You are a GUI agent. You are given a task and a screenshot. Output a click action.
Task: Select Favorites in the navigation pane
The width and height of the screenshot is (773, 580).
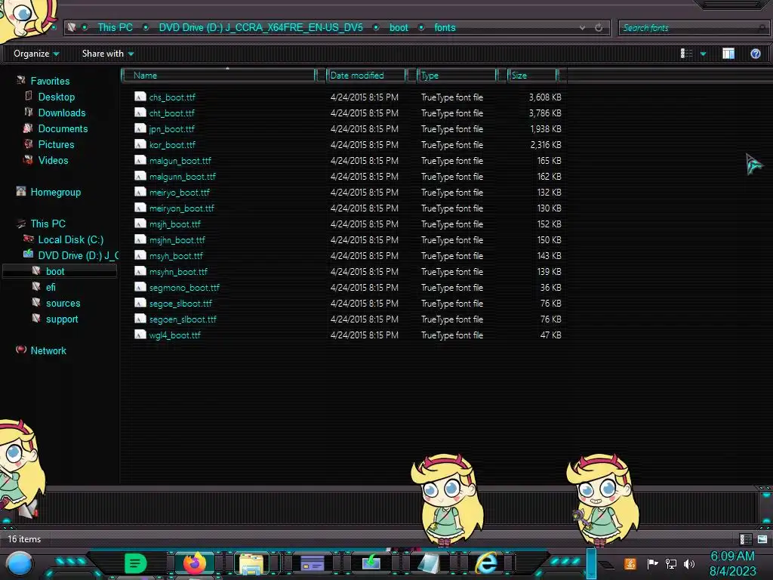(50, 81)
